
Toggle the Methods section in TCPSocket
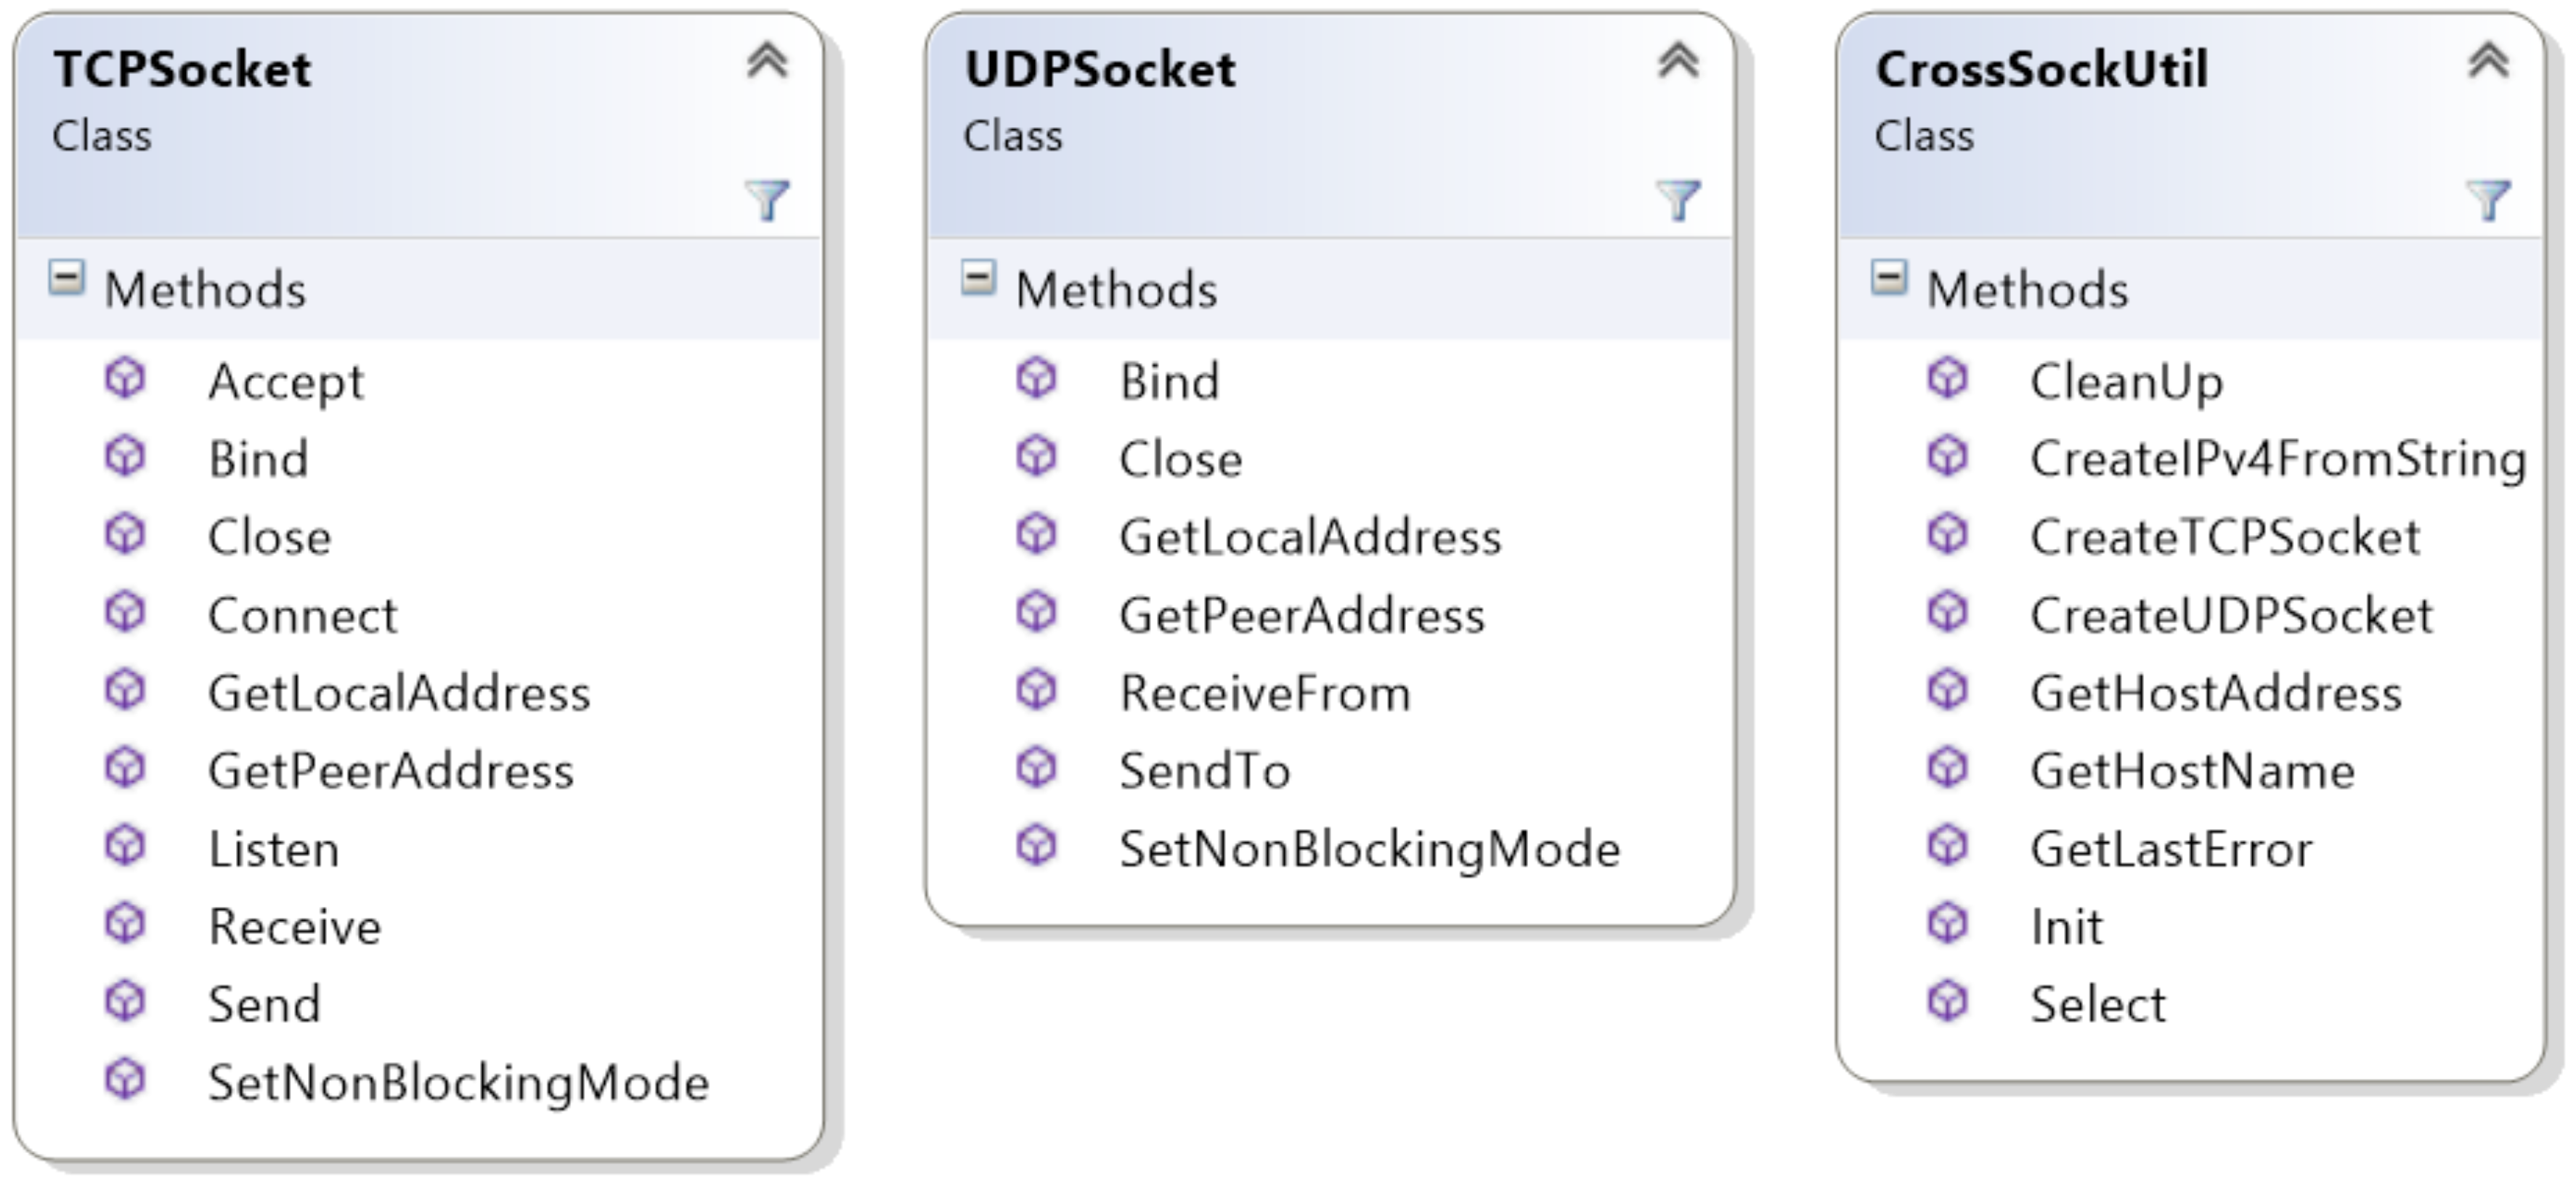pos(67,278)
